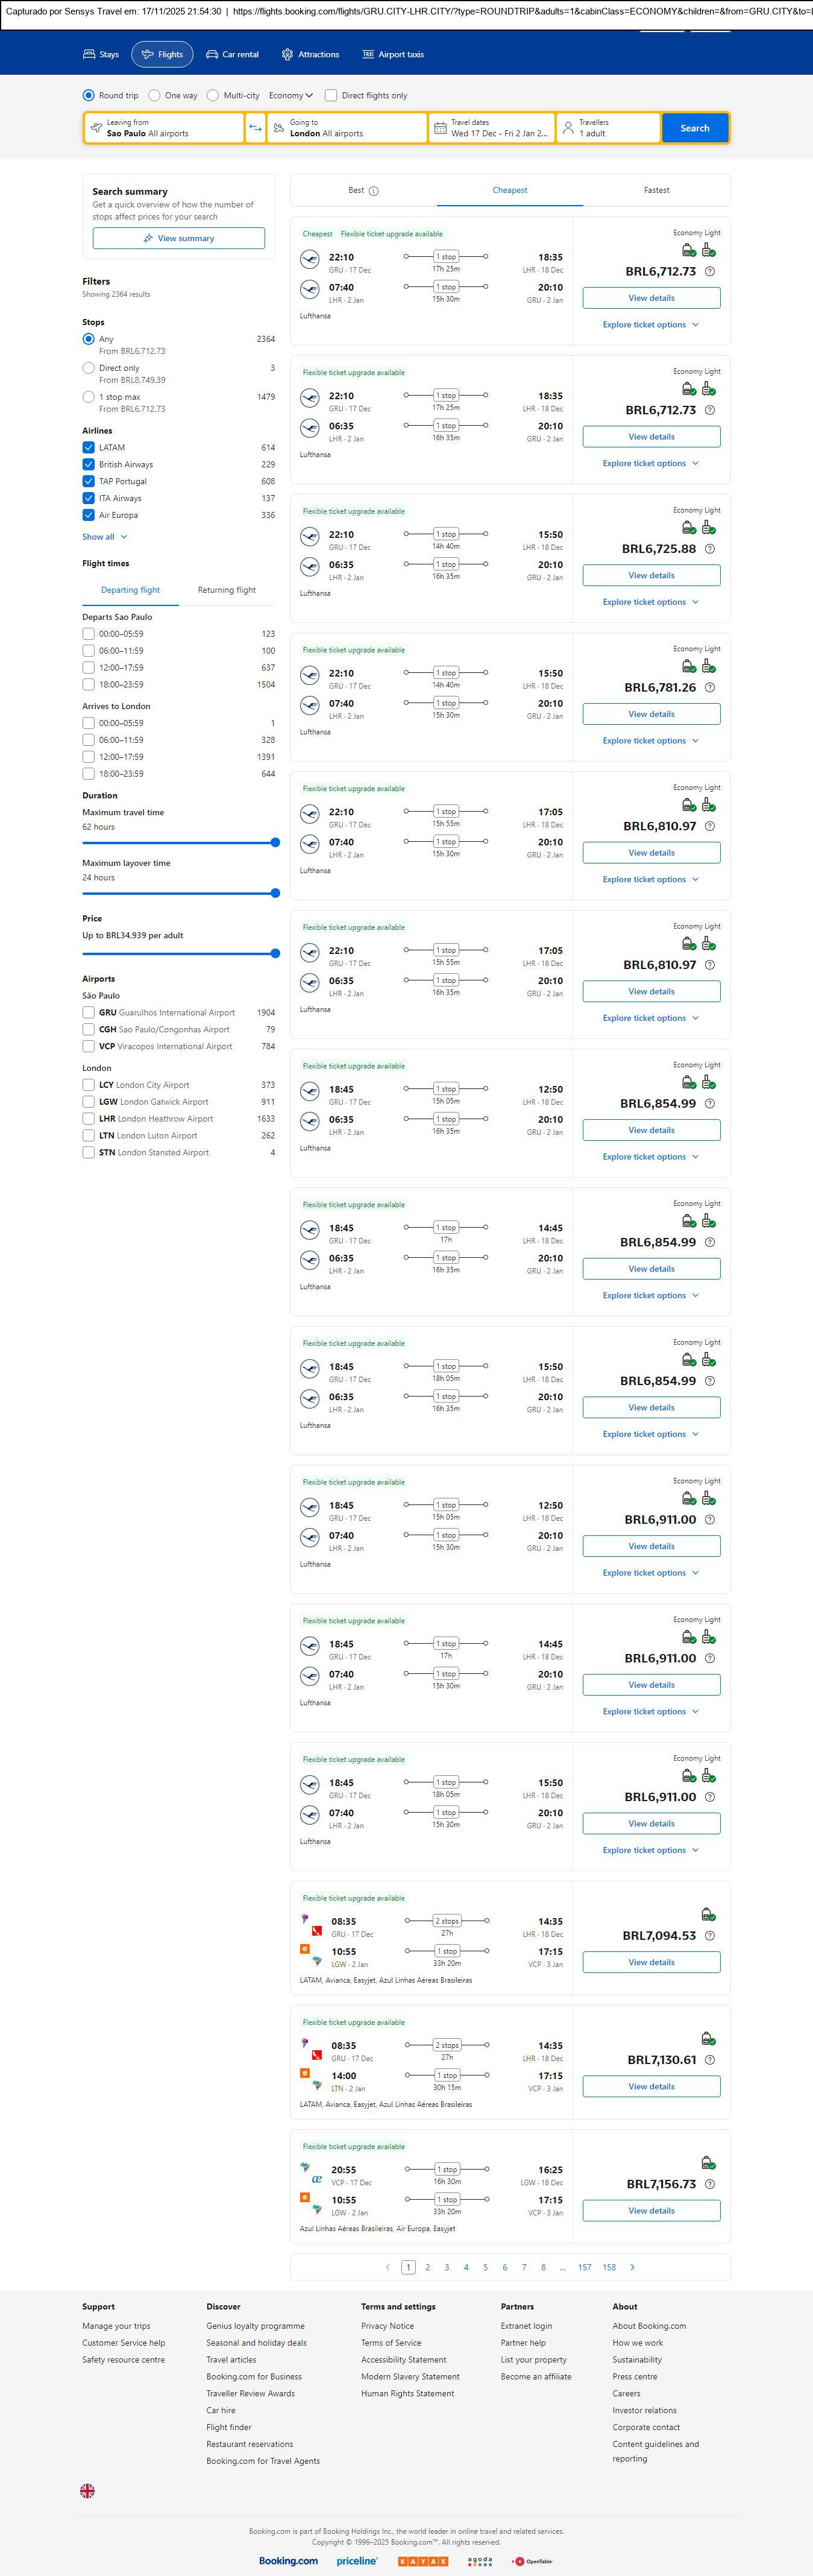
Task: Click the Maximum travel time slider handle
Action: 275,843
